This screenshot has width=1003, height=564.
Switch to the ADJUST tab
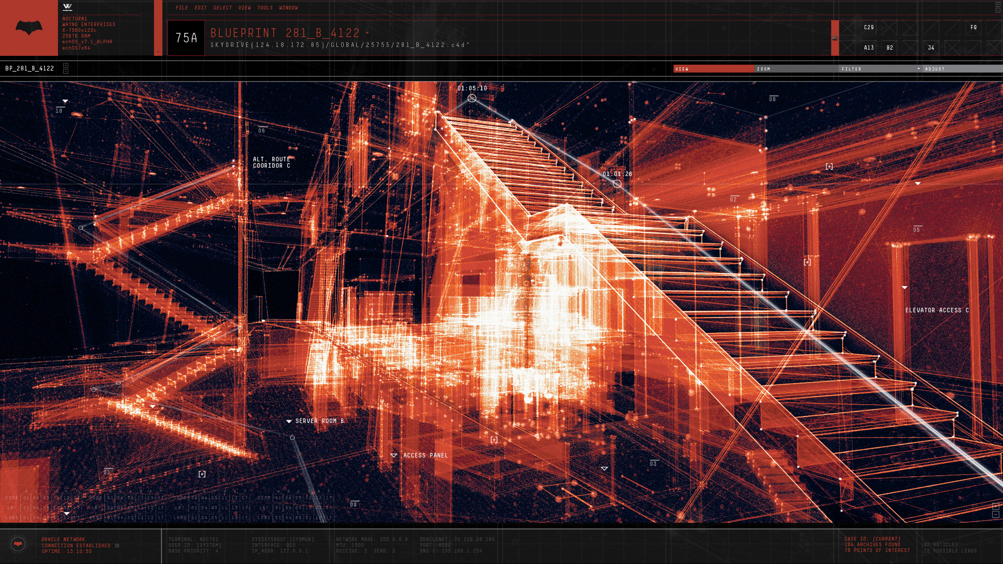962,69
